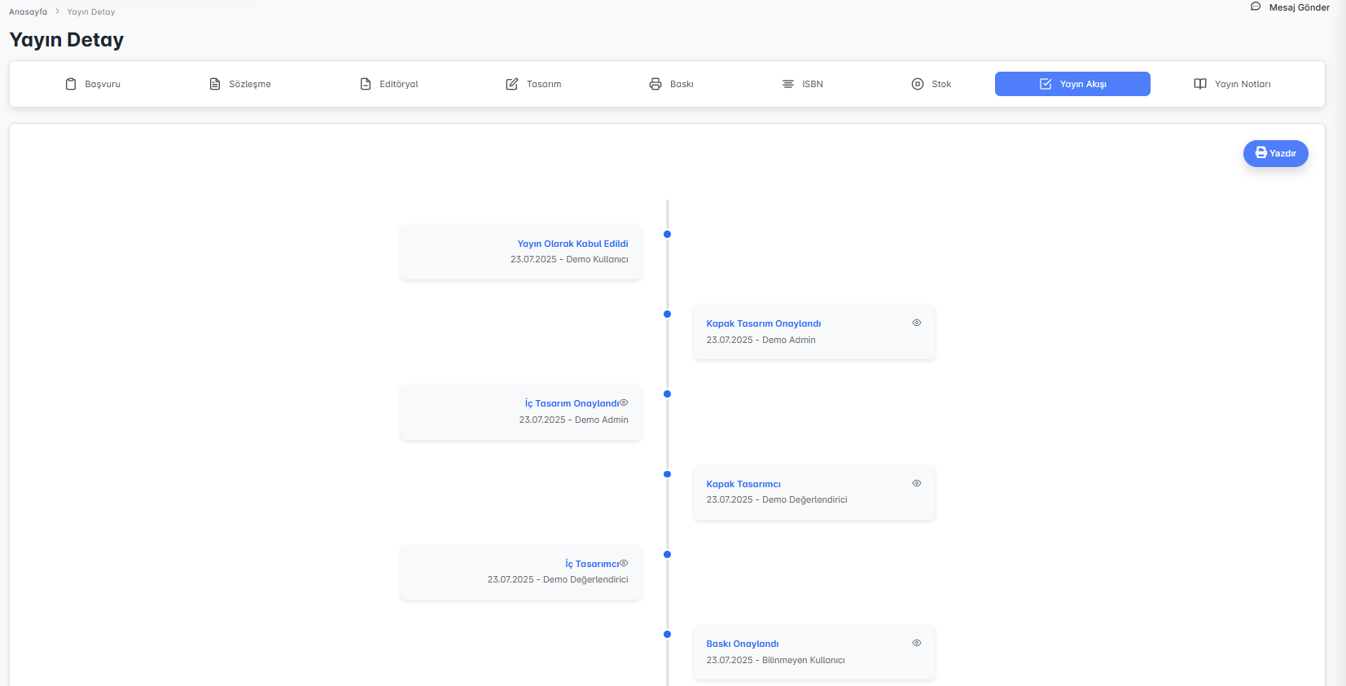The image size is (1346, 686).
Task: Click the Sözleşme document icon
Action: coord(215,84)
